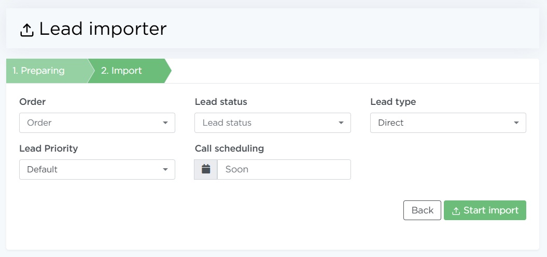
Task: Select the 2. Import step tab
Action: [x=122, y=71]
